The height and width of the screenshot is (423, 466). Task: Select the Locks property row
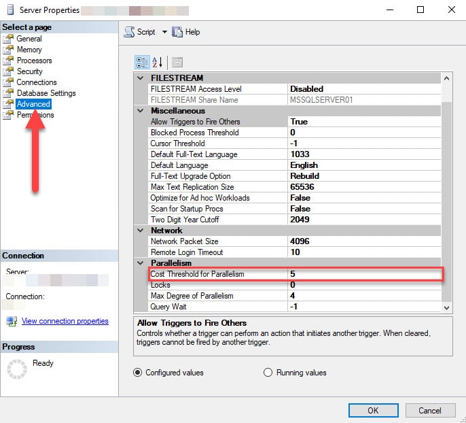pos(294,285)
